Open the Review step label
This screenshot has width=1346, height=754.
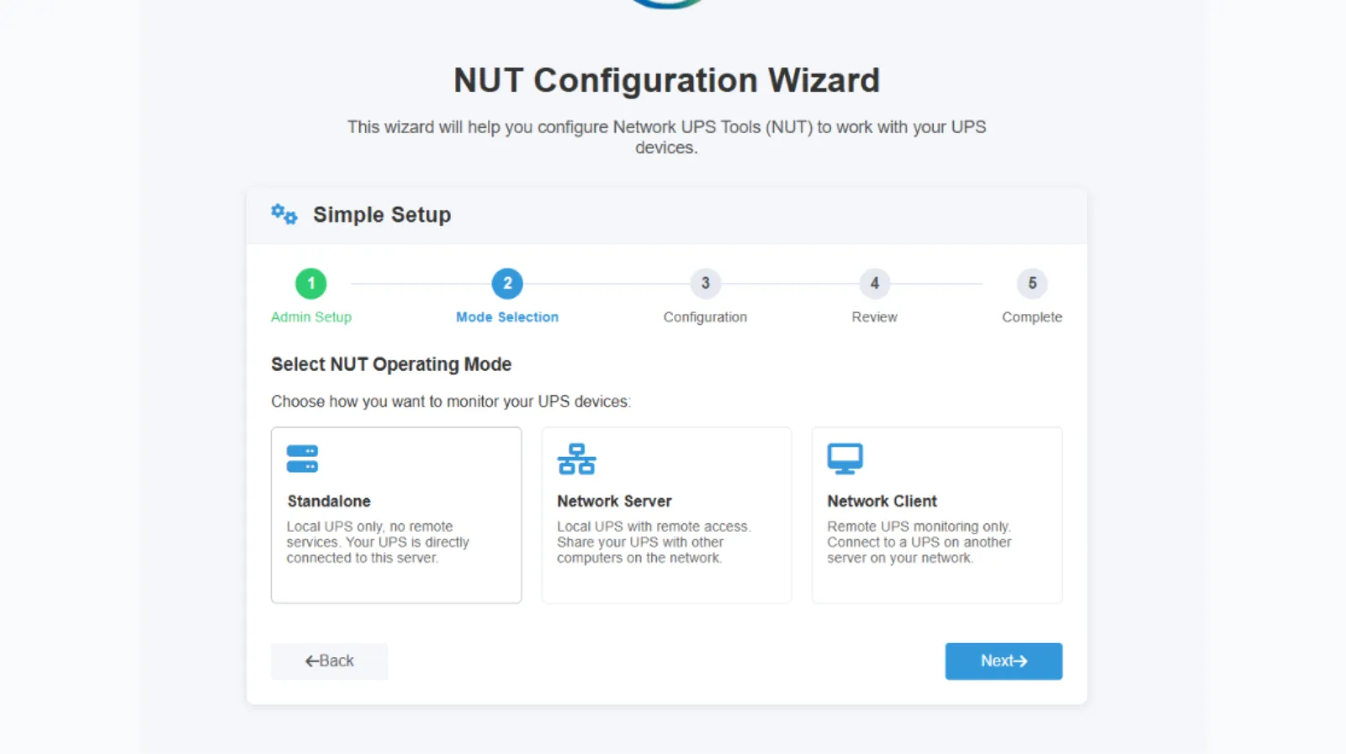874,317
